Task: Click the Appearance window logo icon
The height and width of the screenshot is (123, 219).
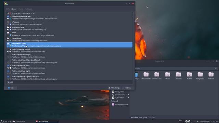Action: click(6, 4)
